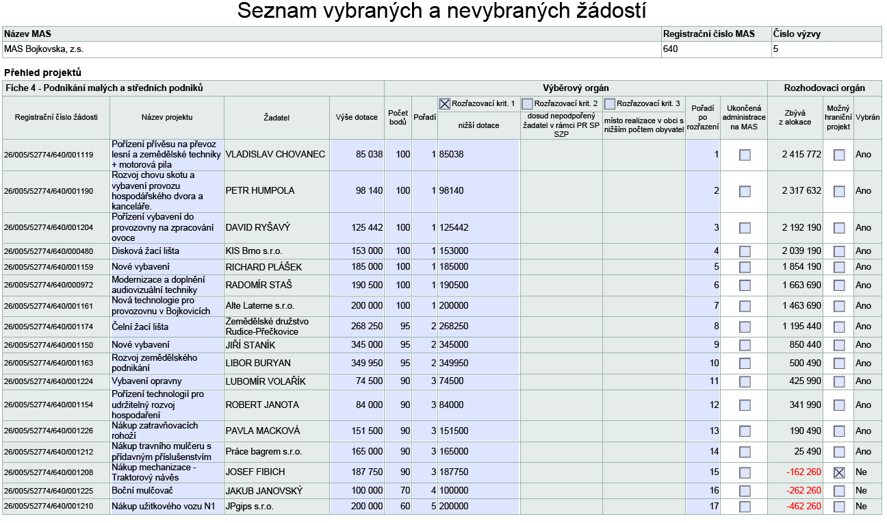Image resolution: width=887 pixels, height=523 pixels.
Task: Select the nižší dotace field showing 268250
Action: (478, 327)
